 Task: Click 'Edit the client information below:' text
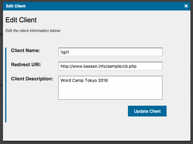point(33,31)
